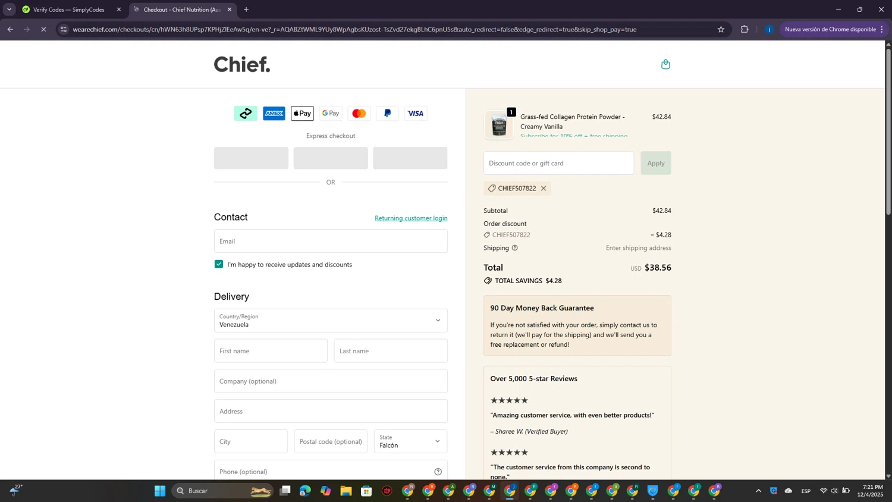The width and height of the screenshot is (892, 502).
Task: Open the shopping bag cart icon
Action: click(665, 64)
